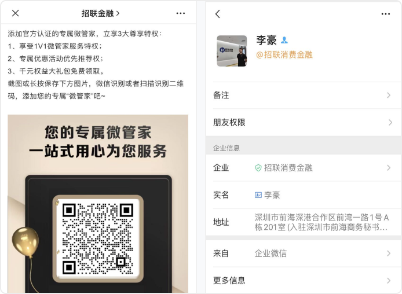Image resolution: width=402 pixels, height=294 pixels.
Task: Click the green verified shield icon
Action: pos(258,168)
